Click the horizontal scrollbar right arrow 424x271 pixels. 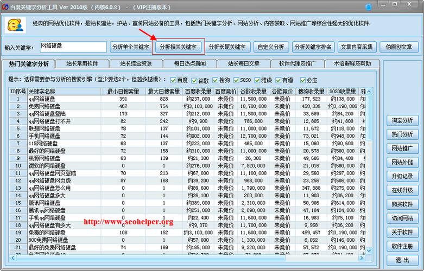(362, 258)
